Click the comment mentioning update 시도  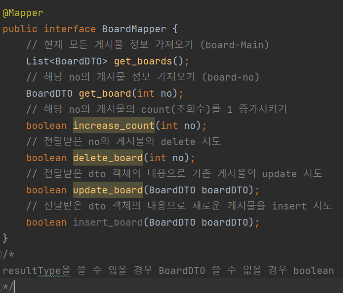174,174
